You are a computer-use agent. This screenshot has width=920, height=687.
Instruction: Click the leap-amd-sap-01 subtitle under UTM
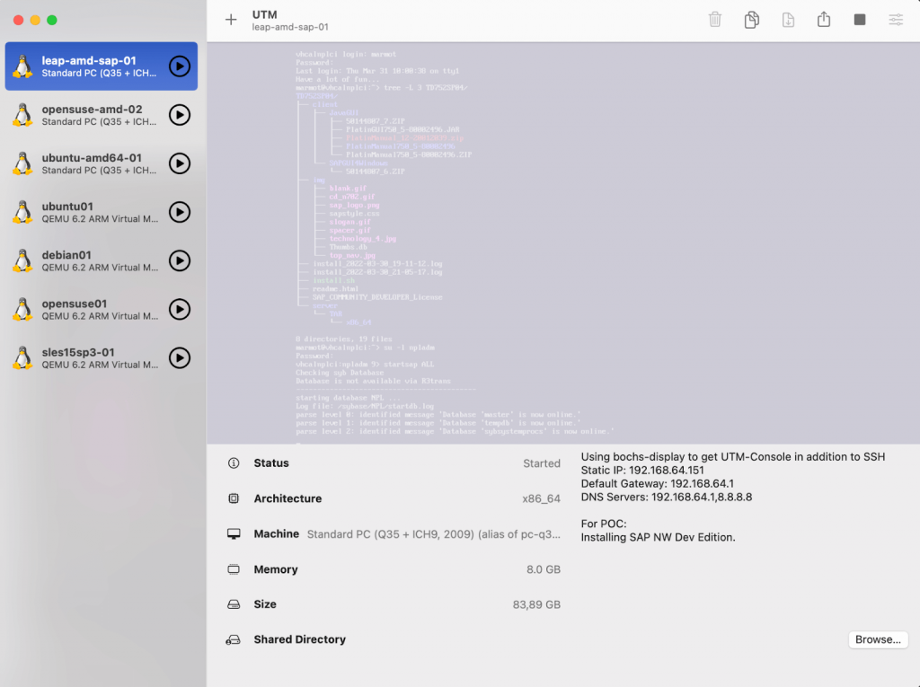tap(290, 27)
